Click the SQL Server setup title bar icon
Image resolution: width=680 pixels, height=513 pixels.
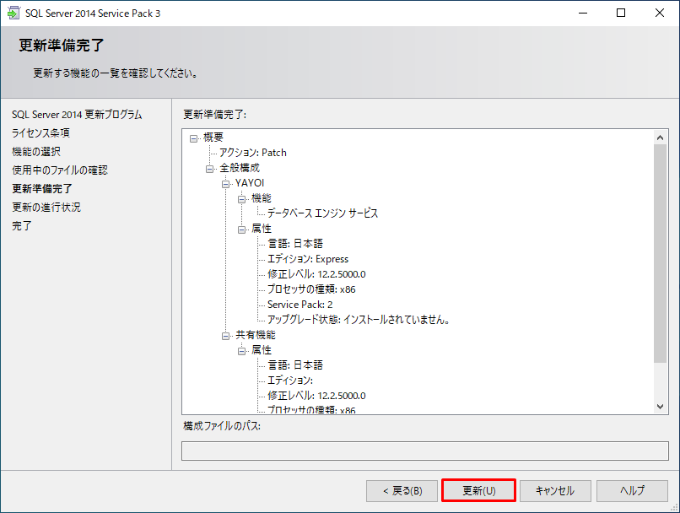click(x=13, y=13)
